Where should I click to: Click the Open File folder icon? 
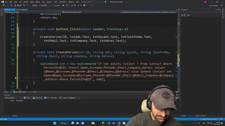click(15, 6)
